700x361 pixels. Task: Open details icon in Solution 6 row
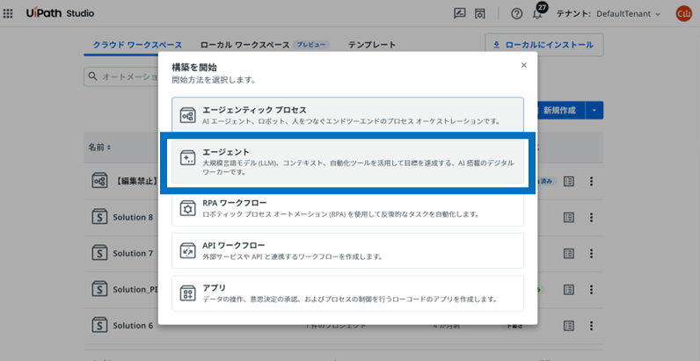[x=568, y=325]
